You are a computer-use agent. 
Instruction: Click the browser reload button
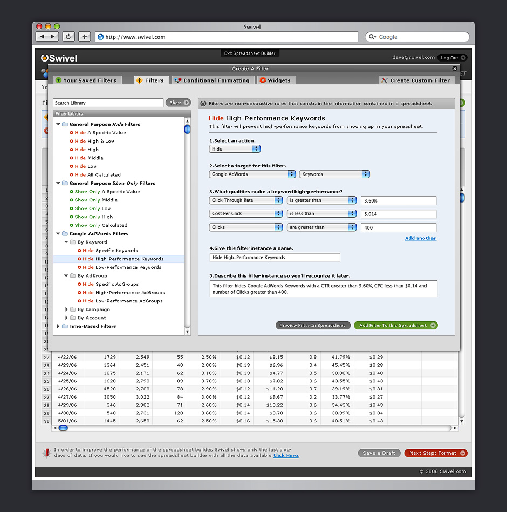click(x=68, y=37)
